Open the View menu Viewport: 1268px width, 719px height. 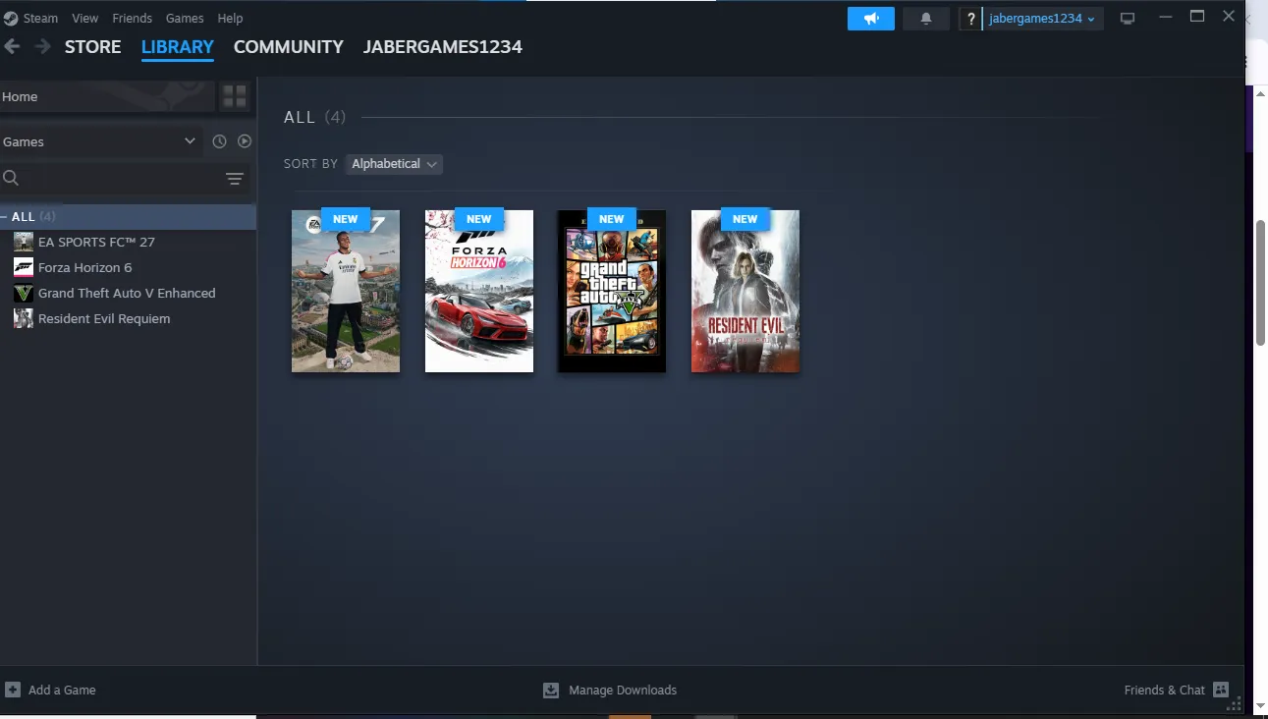pos(85,19)
